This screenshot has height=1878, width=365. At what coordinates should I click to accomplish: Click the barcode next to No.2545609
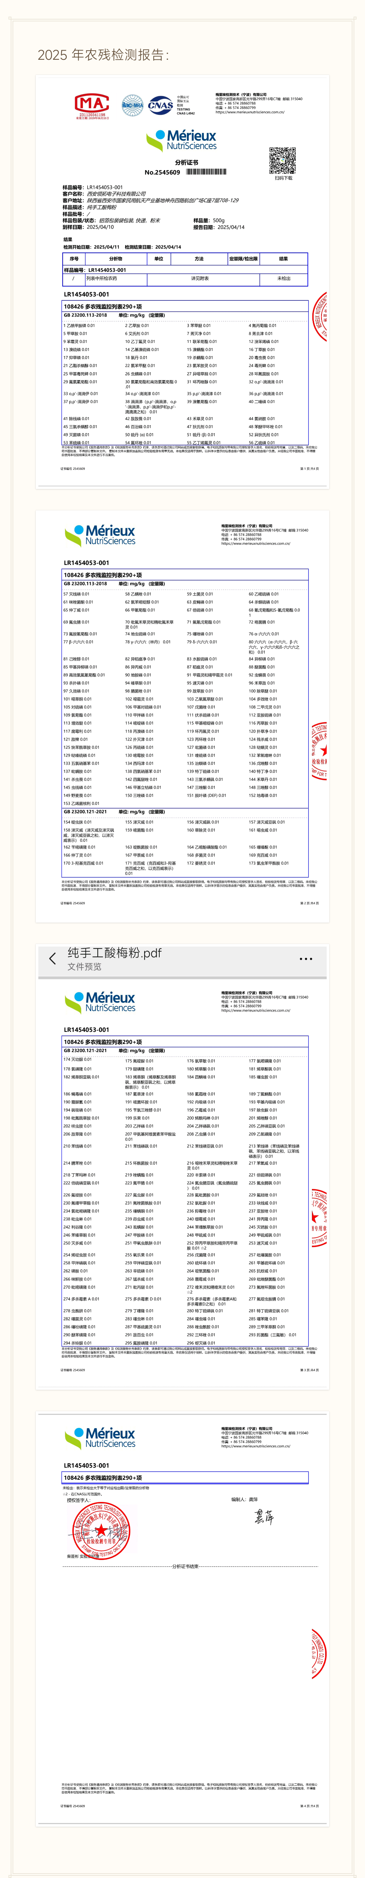(206, 172)
